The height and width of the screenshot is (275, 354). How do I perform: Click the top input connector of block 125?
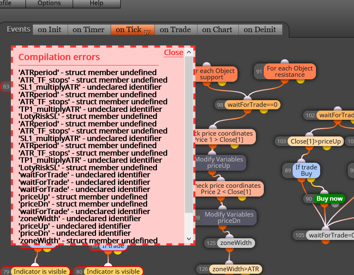pyautogui.click(x=229, y=237)
